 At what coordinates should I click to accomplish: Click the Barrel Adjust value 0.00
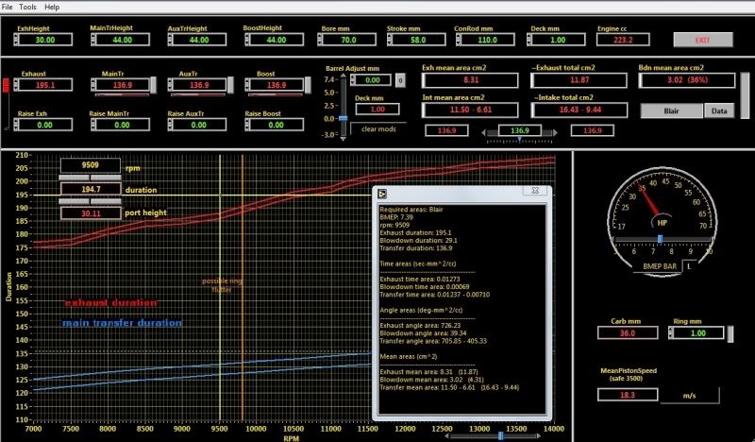373,80
